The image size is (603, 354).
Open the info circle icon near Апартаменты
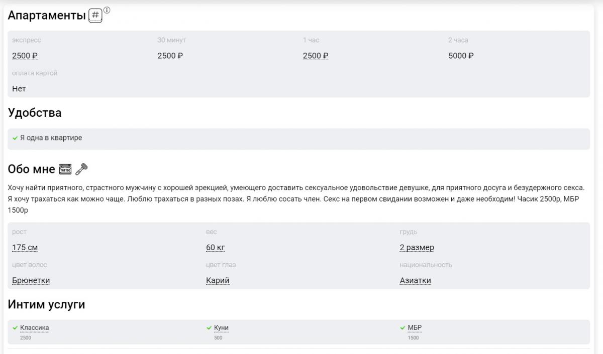107,10
